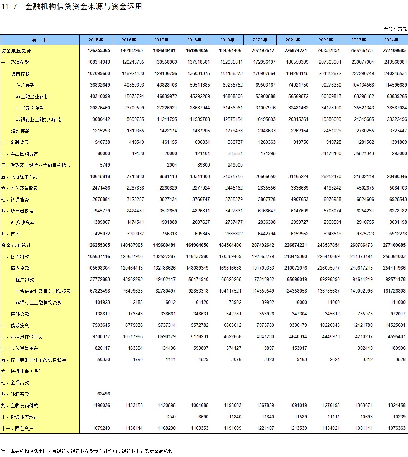Select the 八、所有者权益 row label

point(17,211)
